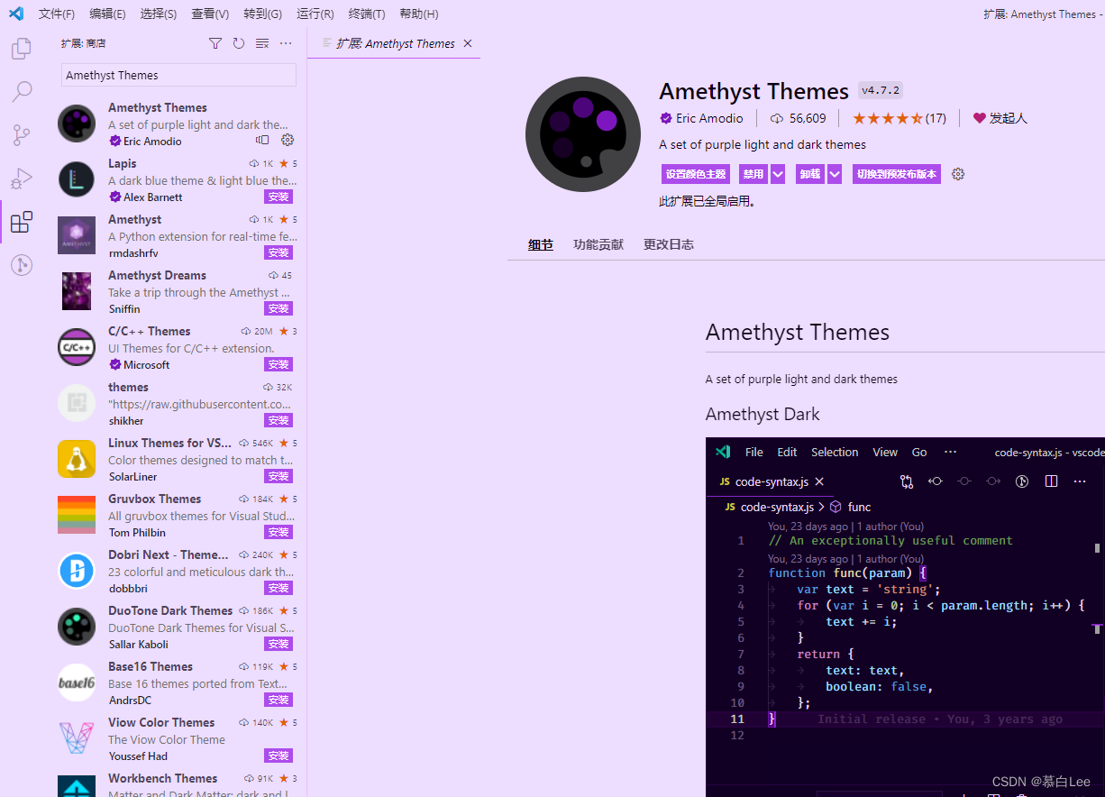The width and height of the screenshot is (1105, 797).
Task: Click the v4.7.2 version badge
Action: pos(881,90)
